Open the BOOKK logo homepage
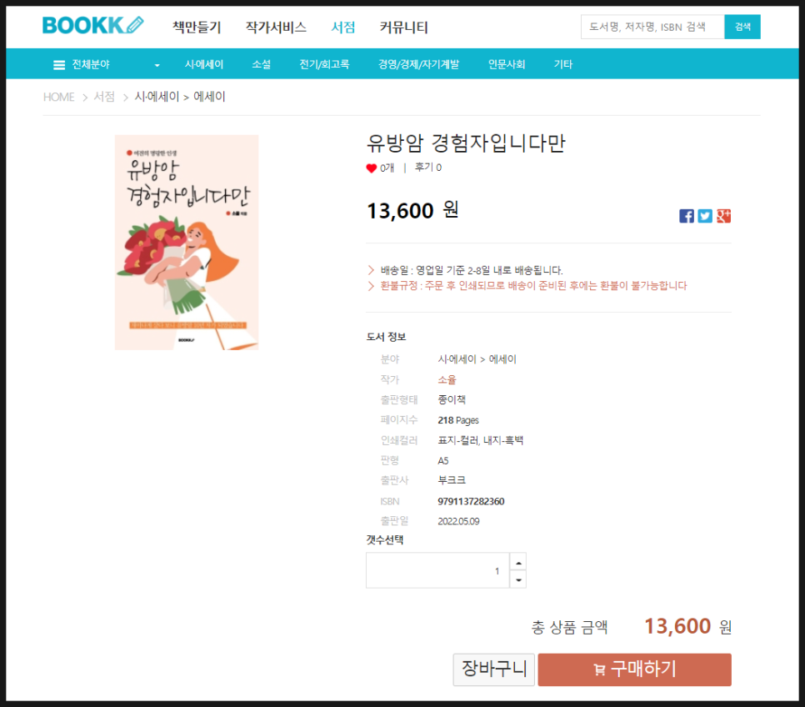The height and width of the screenshot is (707, 805). pyautogui.click(x=93, y=25)
